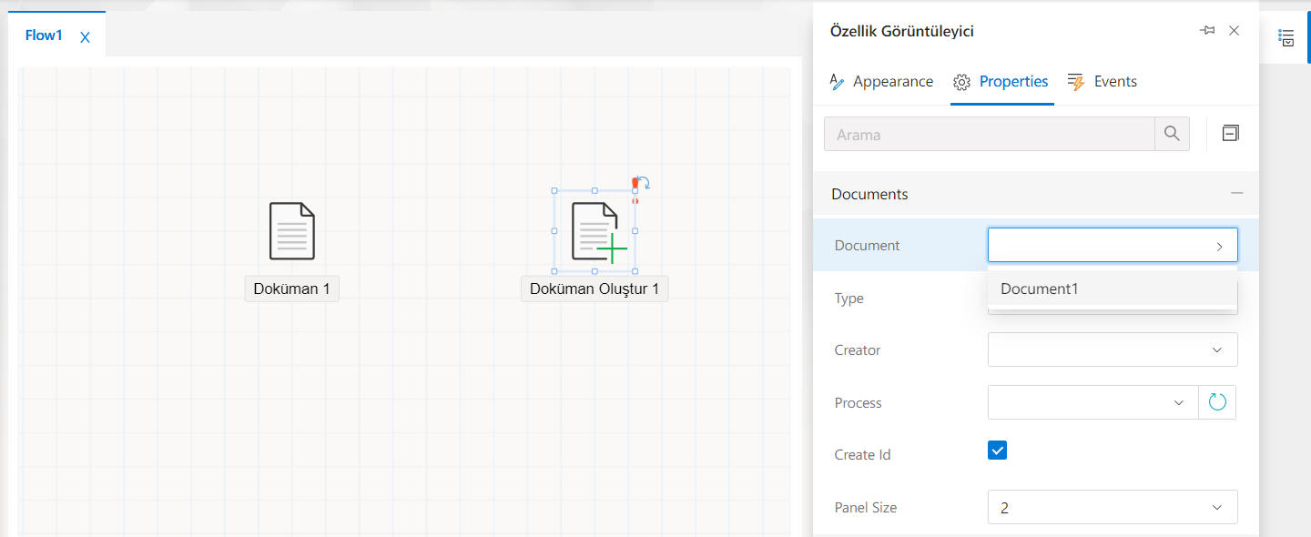Screen dimensions: 1311x537
Task: Collapse the Documents section
Action: coord(1236,194)
